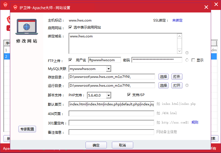Open the 规则 link for 301 redirect
The height and width of the screenshot is (153, 221).
point(195,122)
